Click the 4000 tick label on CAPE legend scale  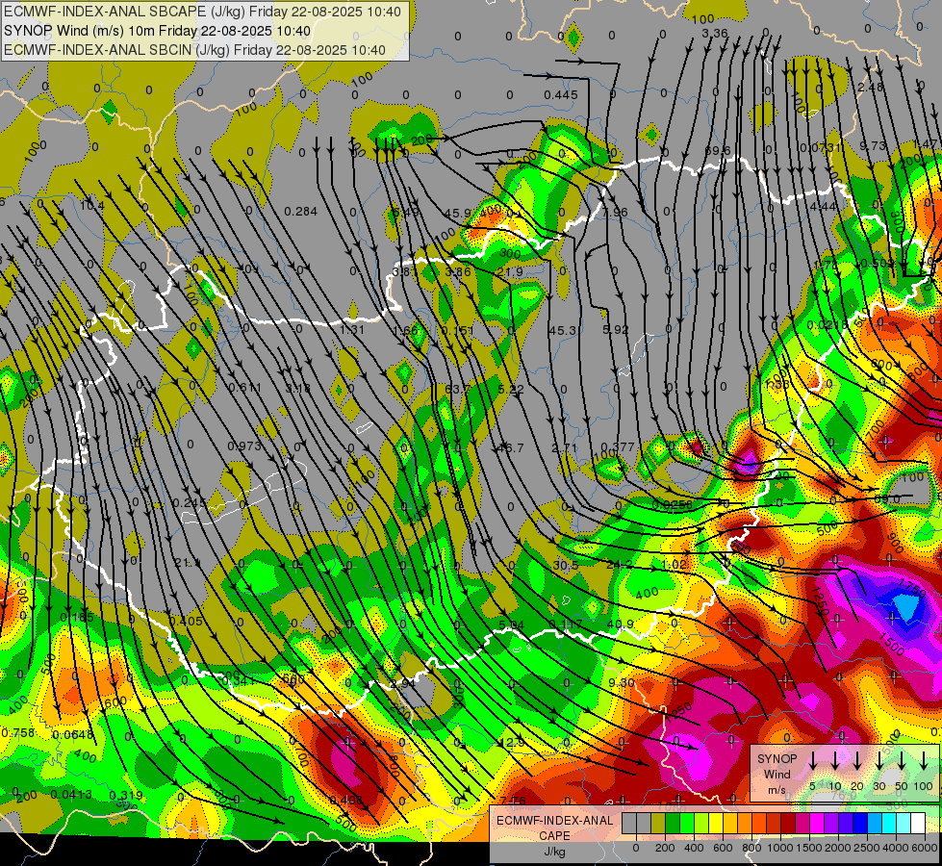click(895, 848)
